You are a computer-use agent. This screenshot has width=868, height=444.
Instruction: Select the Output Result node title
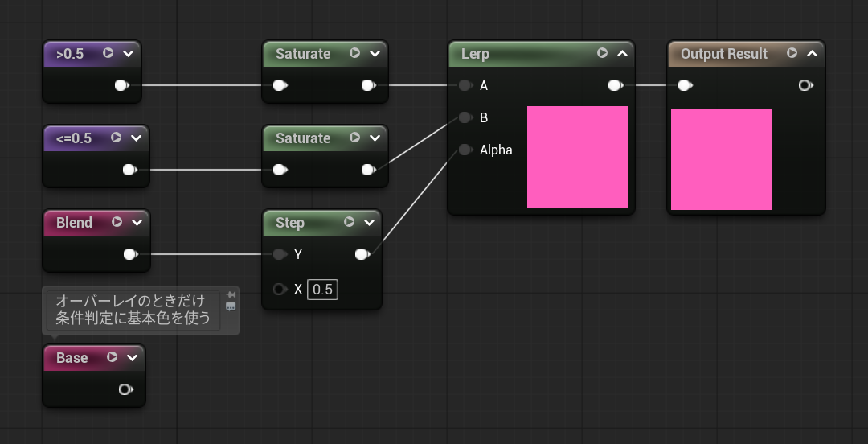coord(724,54)
